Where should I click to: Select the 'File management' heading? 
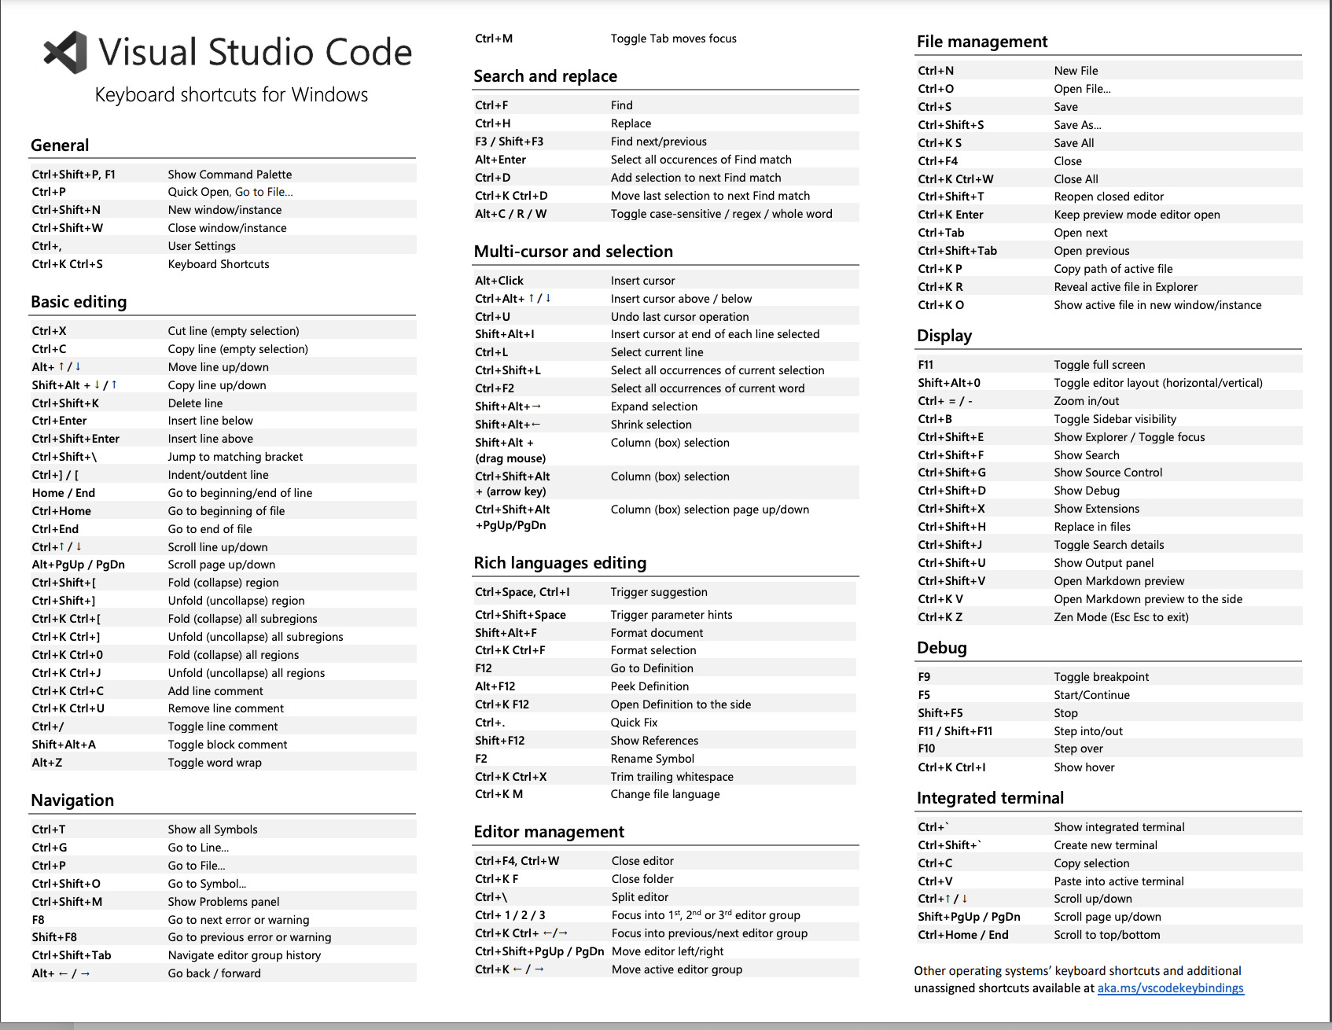coord(981,41)
